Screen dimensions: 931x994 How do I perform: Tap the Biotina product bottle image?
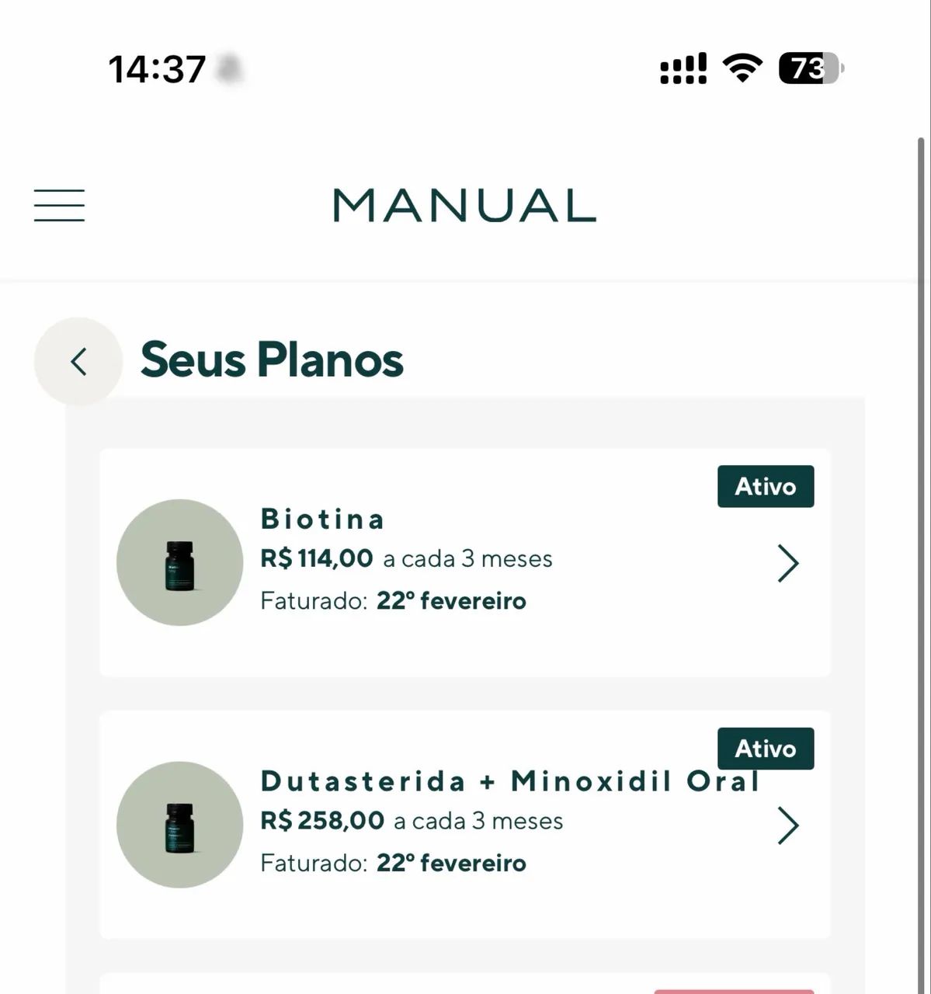click(x=179, y=562)
